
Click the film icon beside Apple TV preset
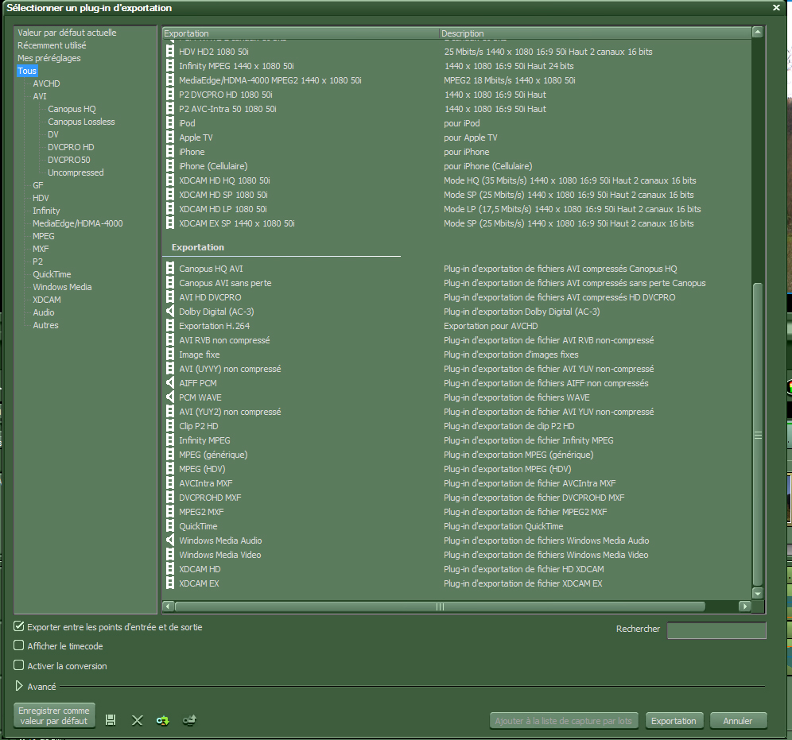[x=170, y=138]
